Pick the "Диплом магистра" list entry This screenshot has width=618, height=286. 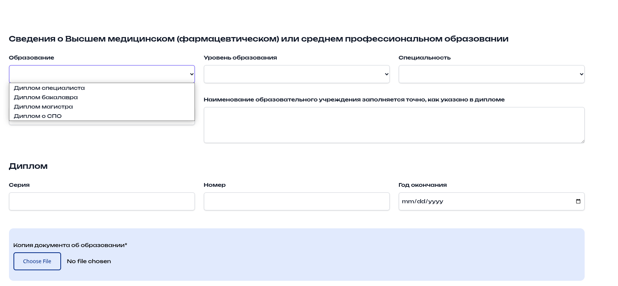[43, 107]
